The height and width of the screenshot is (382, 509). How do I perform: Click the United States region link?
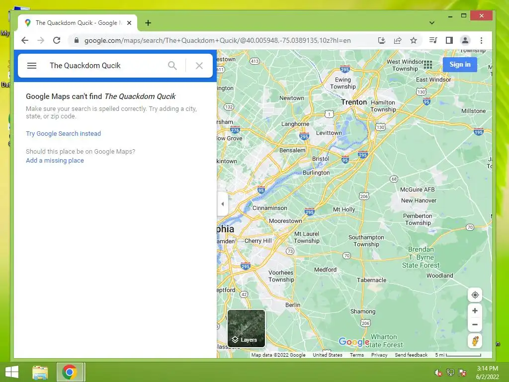pyautogui.click(x=328, y=355)
